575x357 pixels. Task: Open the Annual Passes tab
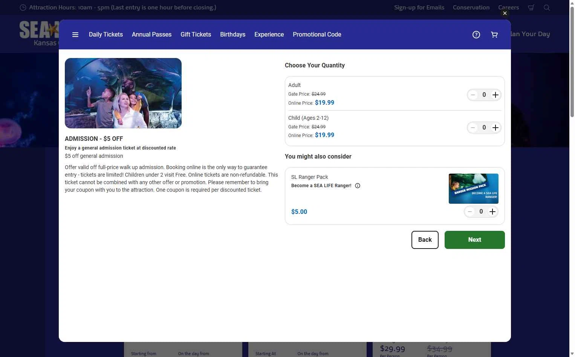(151, 34)
